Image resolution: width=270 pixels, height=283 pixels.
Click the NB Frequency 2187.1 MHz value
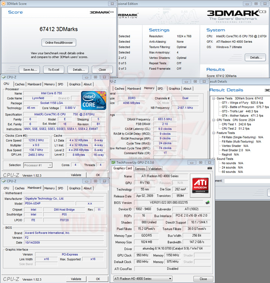tap(185, 108)
